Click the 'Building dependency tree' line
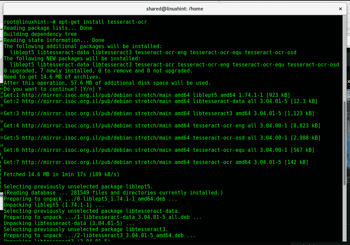This screenshot has width=350, height=245. [40, 34]
